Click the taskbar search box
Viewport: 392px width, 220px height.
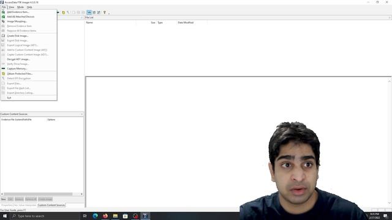click(x=45, y=216)
